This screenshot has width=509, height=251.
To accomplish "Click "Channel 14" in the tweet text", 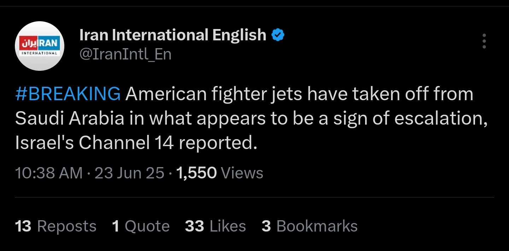I will (126, 143).
